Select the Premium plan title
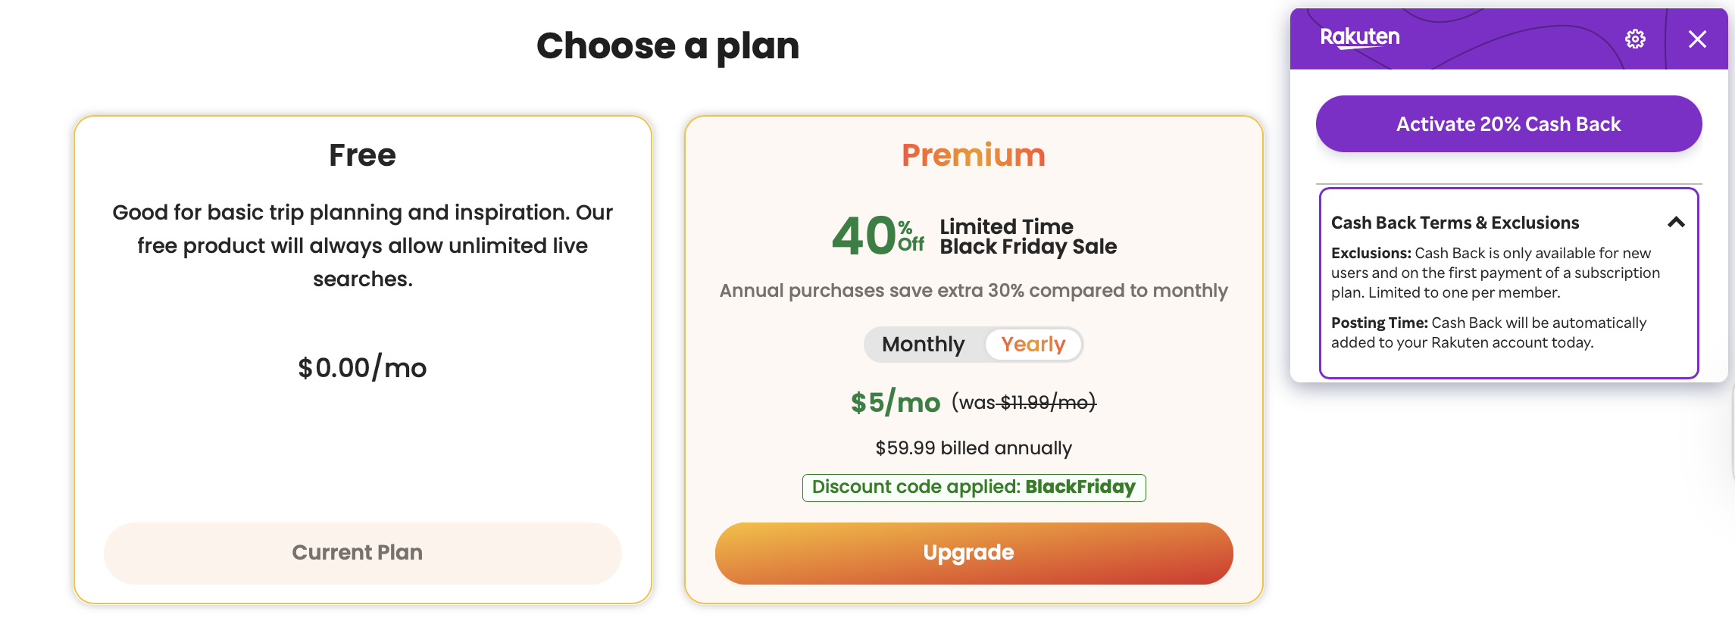Screen dimensions: 1735x627 point(973,155)
